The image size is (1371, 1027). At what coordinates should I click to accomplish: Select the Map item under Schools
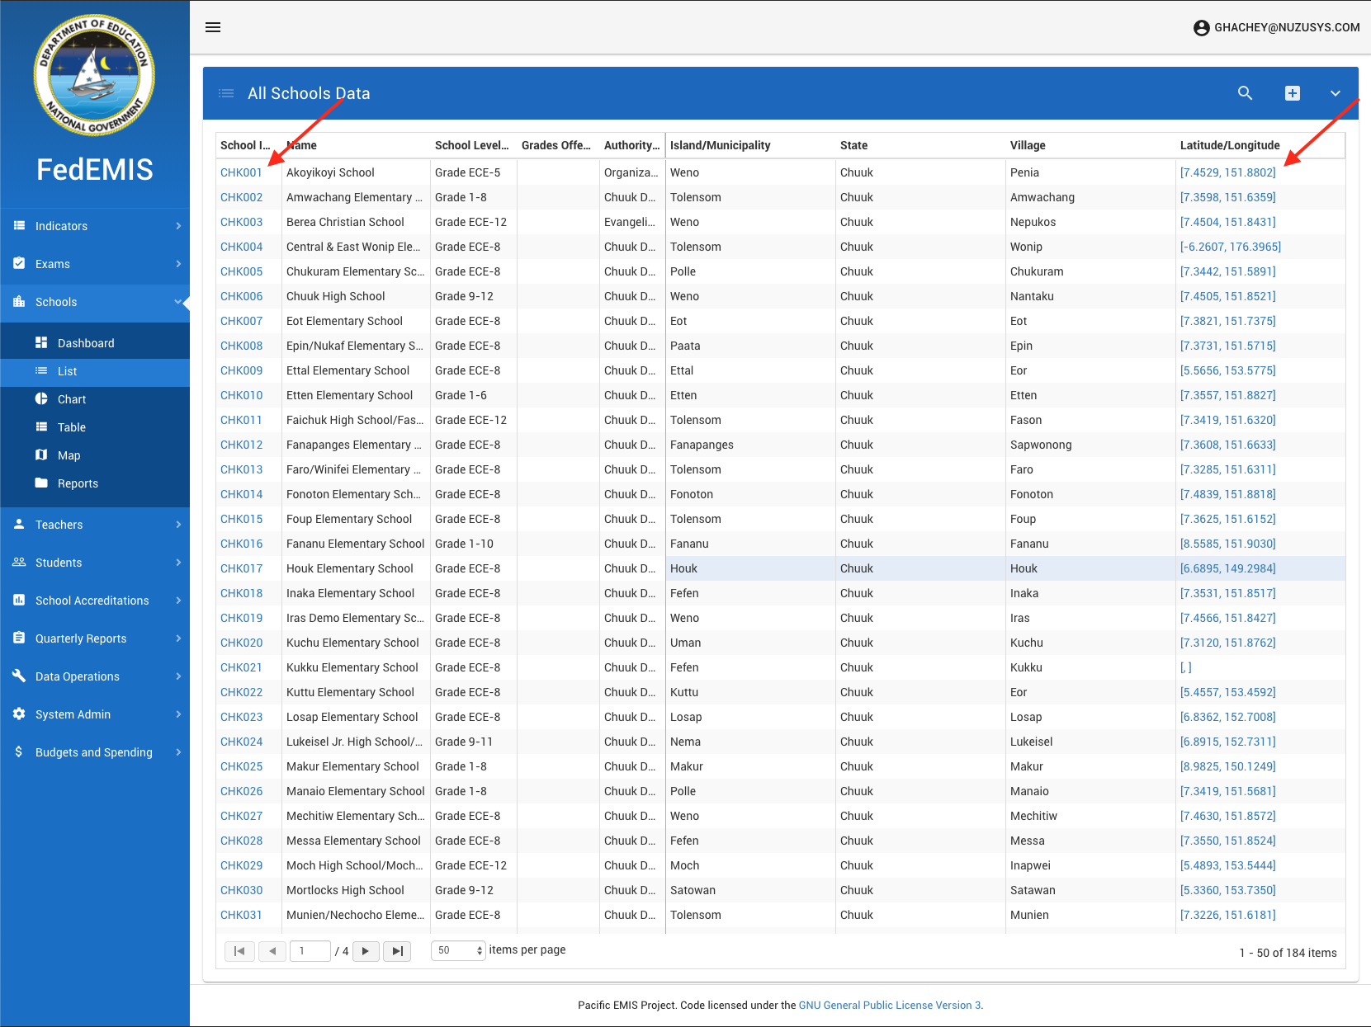(x=69, y=455)
